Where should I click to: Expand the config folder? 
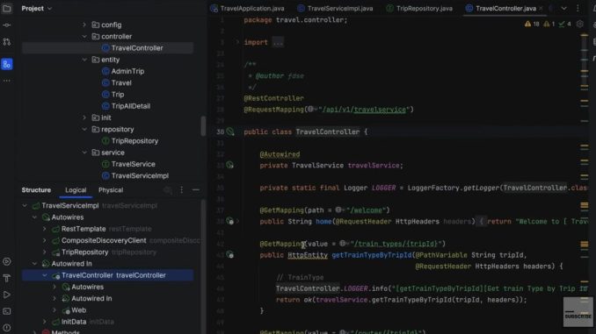pyautogui.click(x=84, y=25)
